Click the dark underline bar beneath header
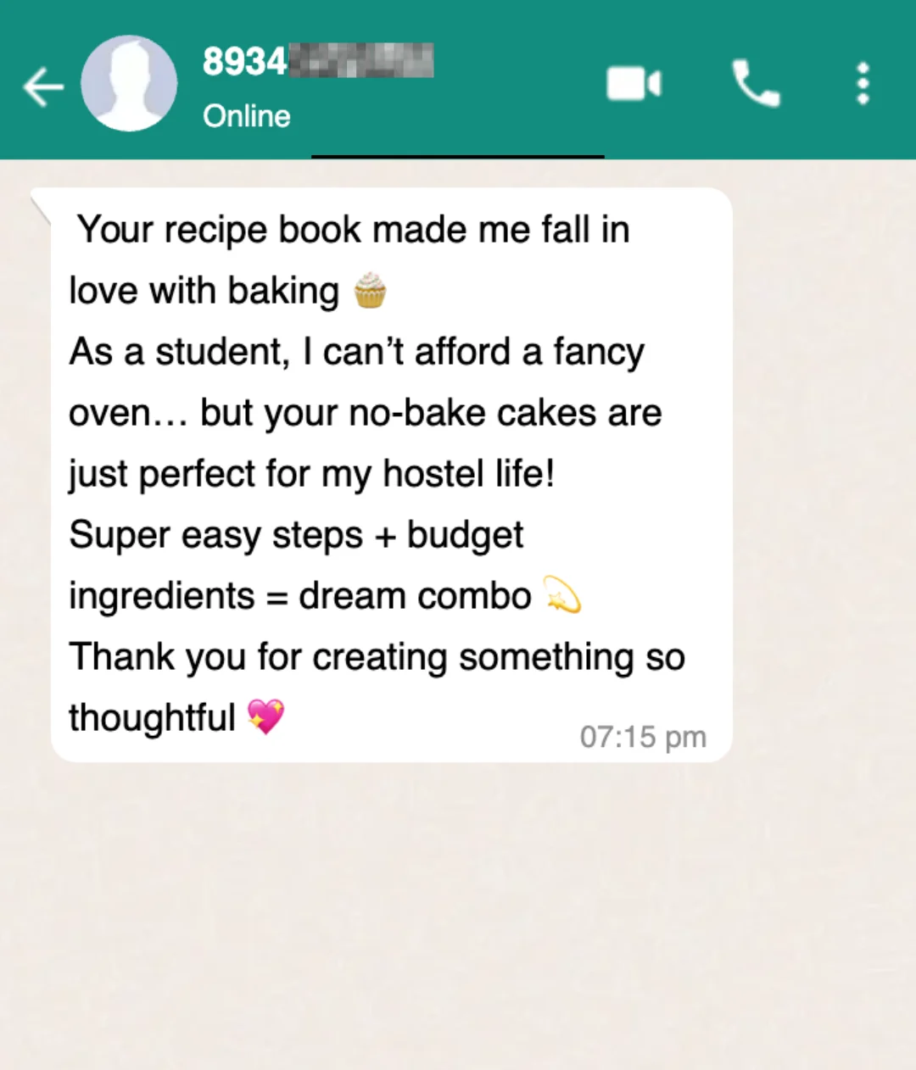916x1070 pixels. click(458, 156)
